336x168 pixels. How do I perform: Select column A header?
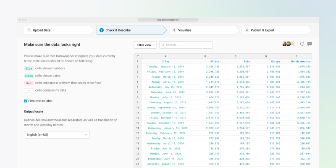(x=165, y=56)
